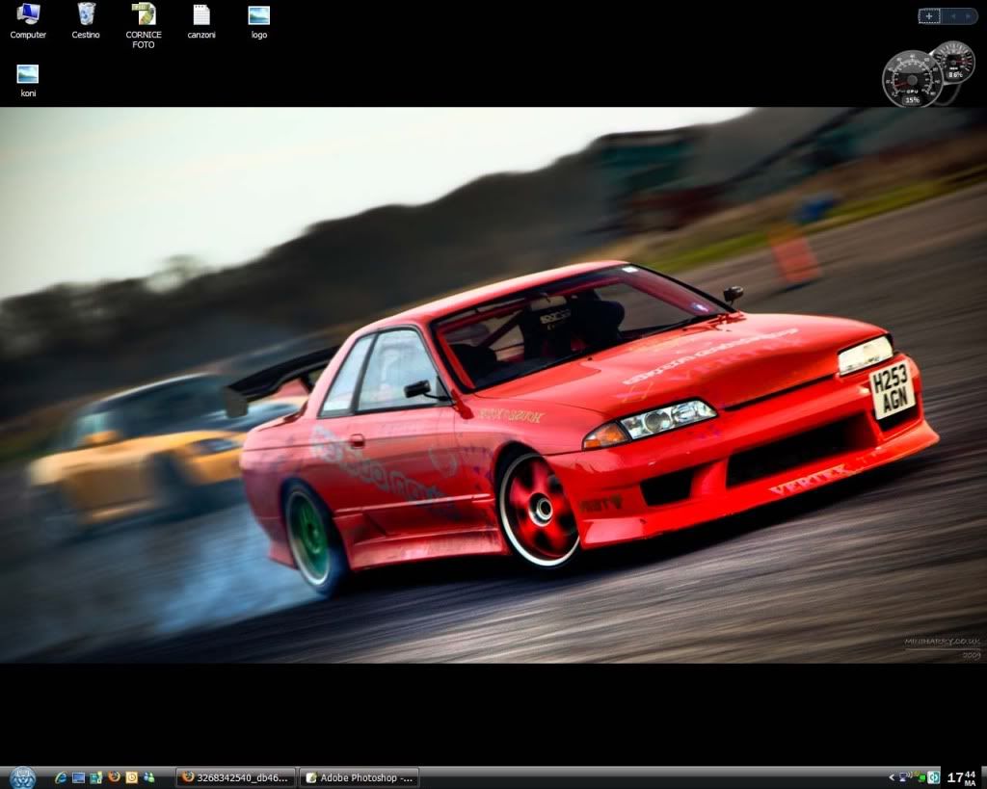The image size is (987, 789).
Task: Select the logo image file icon
Action: (258, 21)
